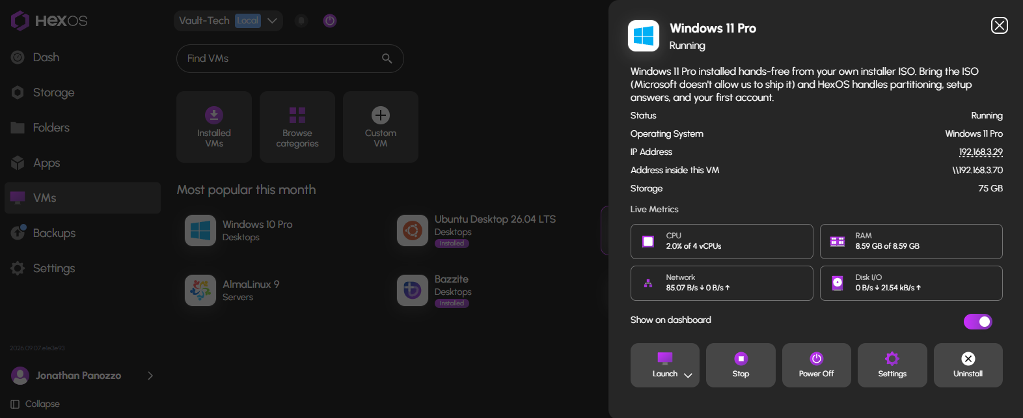Open VM Settings in the panel
This screenshot has width=1023, height=418.
(892, 365)
